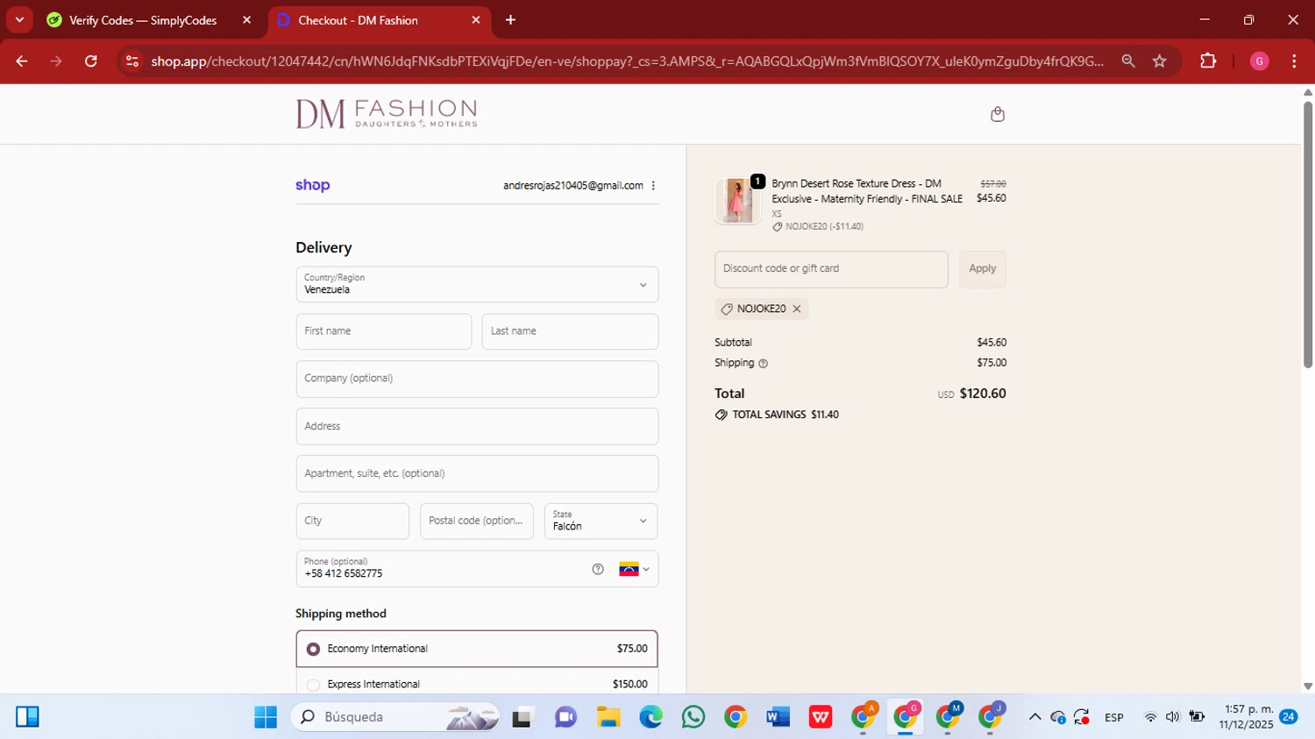Open WhatsApp from the taskbar
Screen dimensions: 1315x739
tap(693, 717)
